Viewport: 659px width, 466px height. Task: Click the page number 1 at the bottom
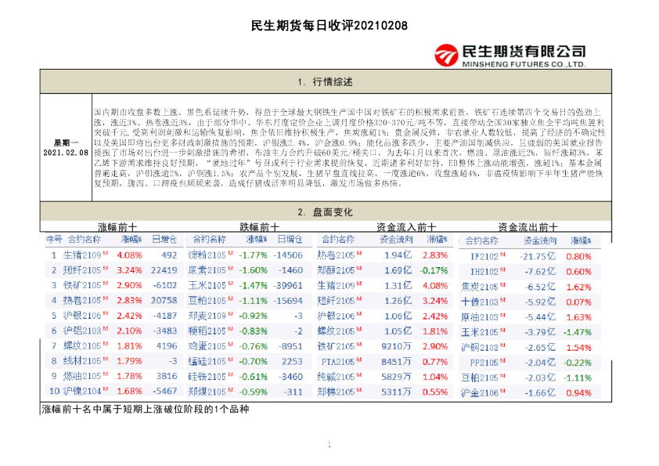tap(329, 444)
